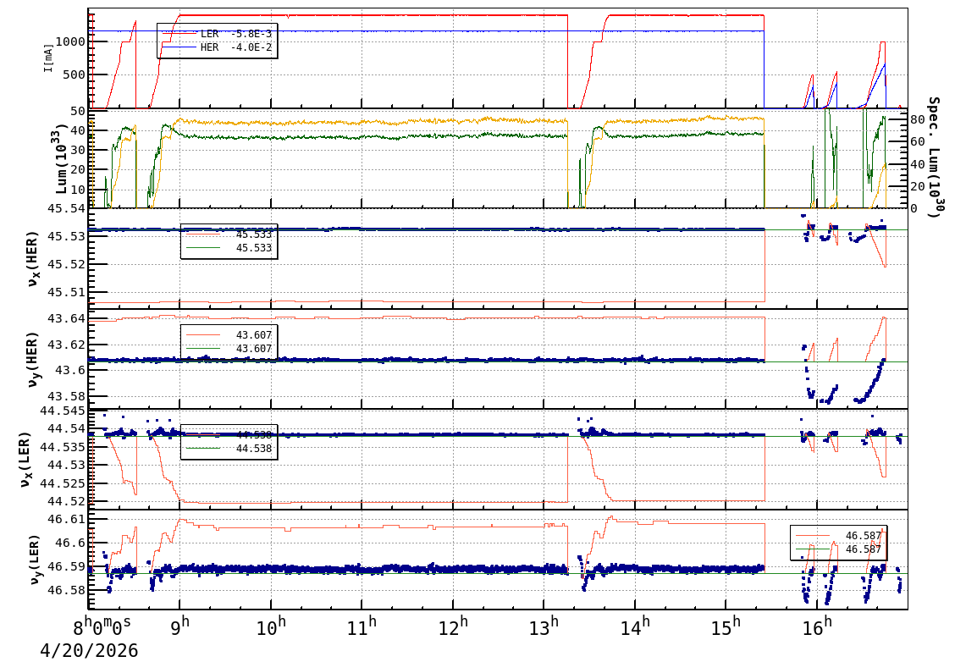Click the Lum(10^33) left axis label

click(57, 158)
